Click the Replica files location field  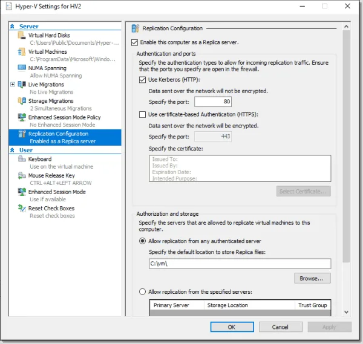click(240, 264)
